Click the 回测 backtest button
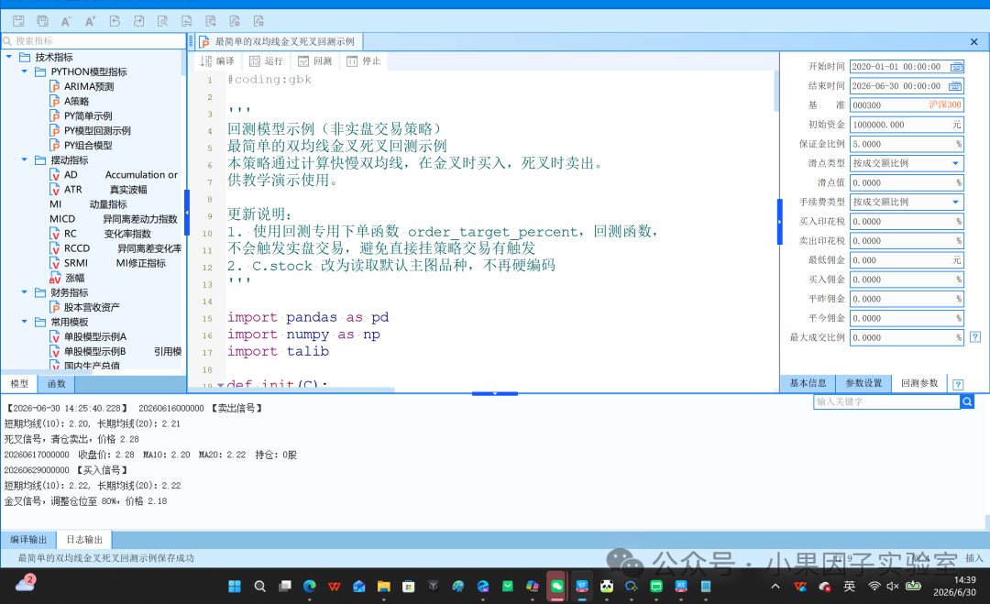The width and height of the screenshot is (990, 604). point(314,60)
